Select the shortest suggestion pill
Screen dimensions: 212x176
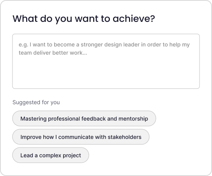(51, 155)
